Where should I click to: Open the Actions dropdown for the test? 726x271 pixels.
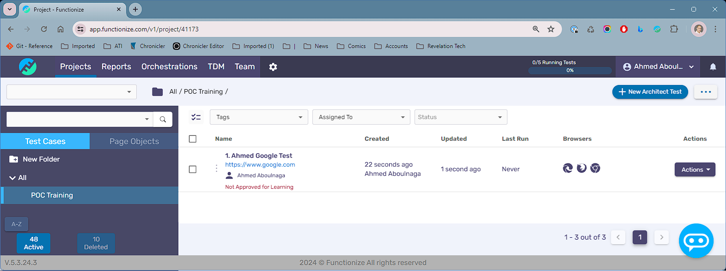(x=695, y=169)
